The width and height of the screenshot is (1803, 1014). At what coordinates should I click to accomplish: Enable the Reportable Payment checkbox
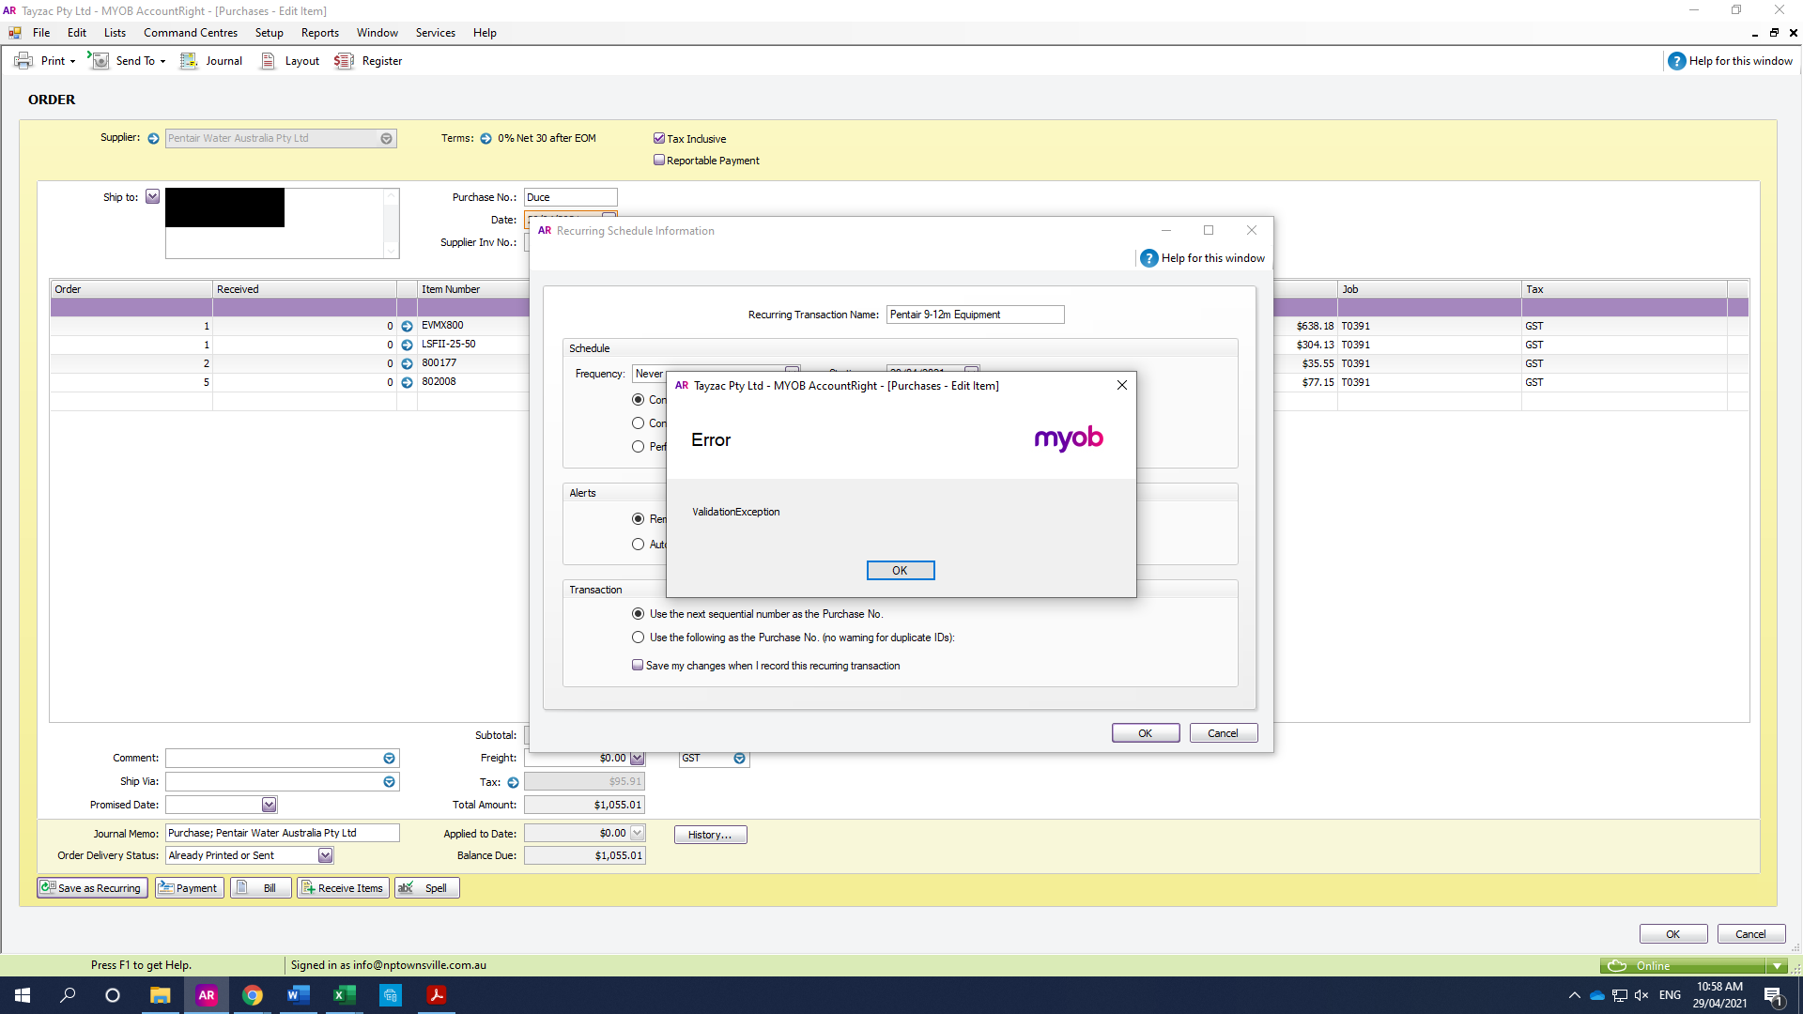(x=659, y=160)
